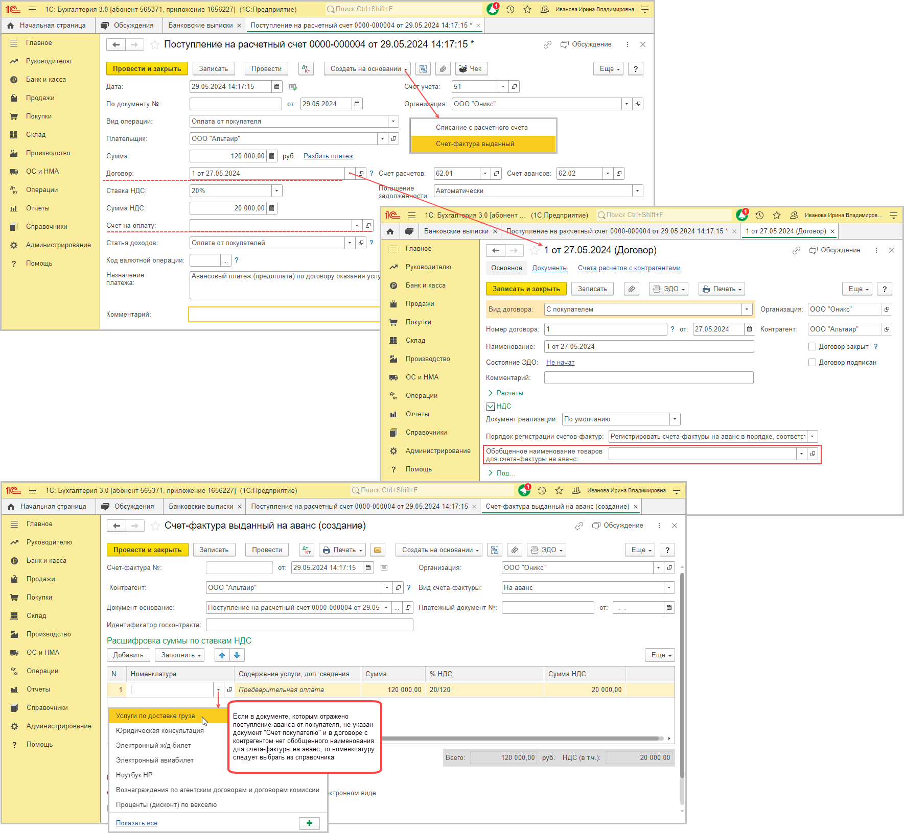Click Провести и закрыть in Поступление window
The height and width of the screenshot is (833, 904).
click(147, 69)
